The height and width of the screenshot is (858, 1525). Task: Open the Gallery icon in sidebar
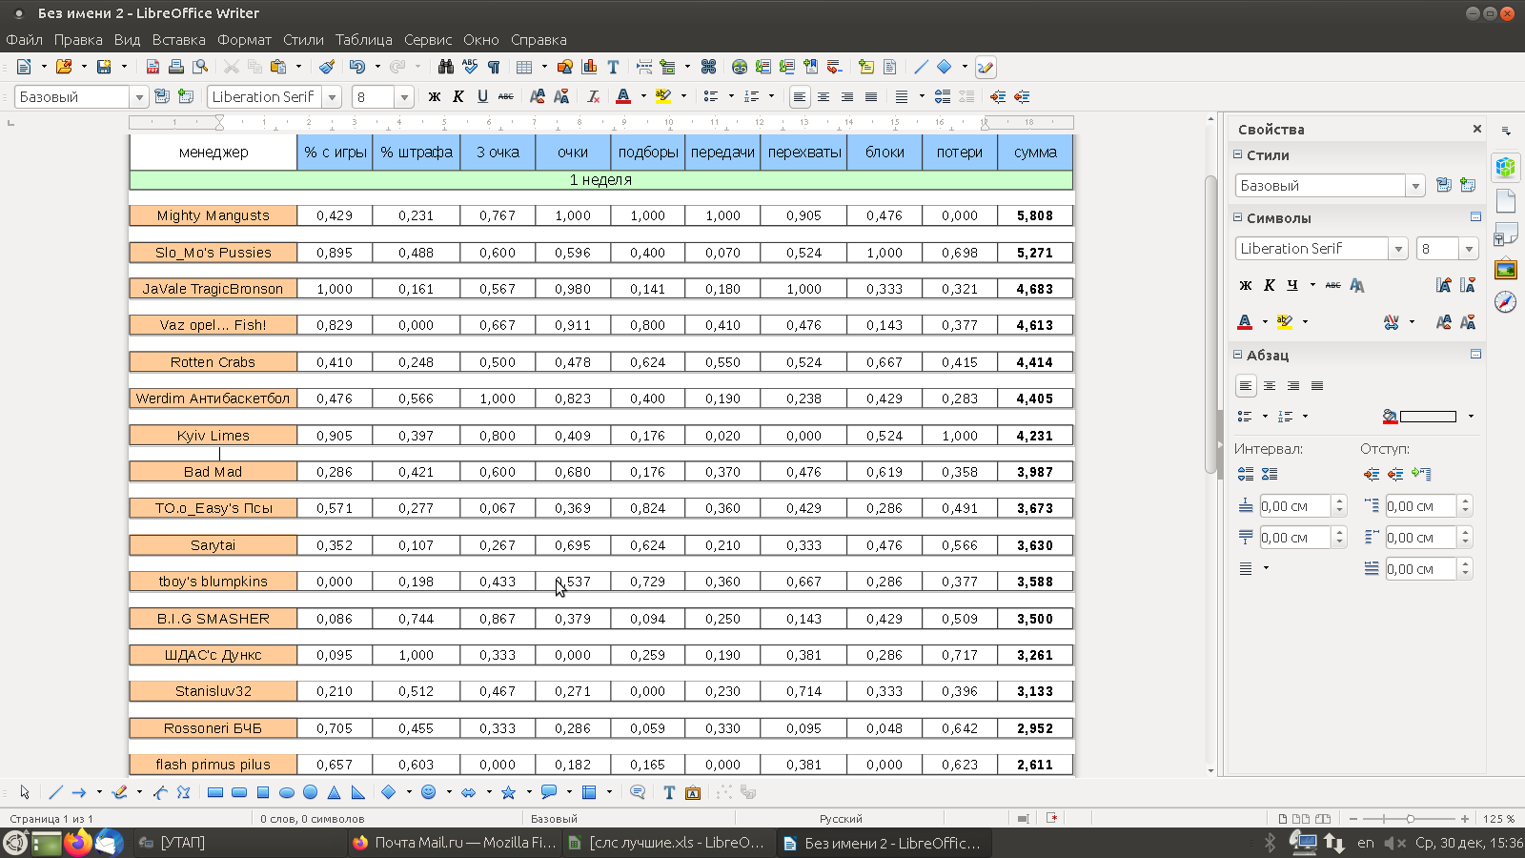pyautogui.click(x=1505, y=270)
